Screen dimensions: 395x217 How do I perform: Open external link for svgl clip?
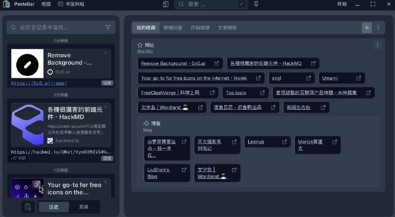(308, 78)
